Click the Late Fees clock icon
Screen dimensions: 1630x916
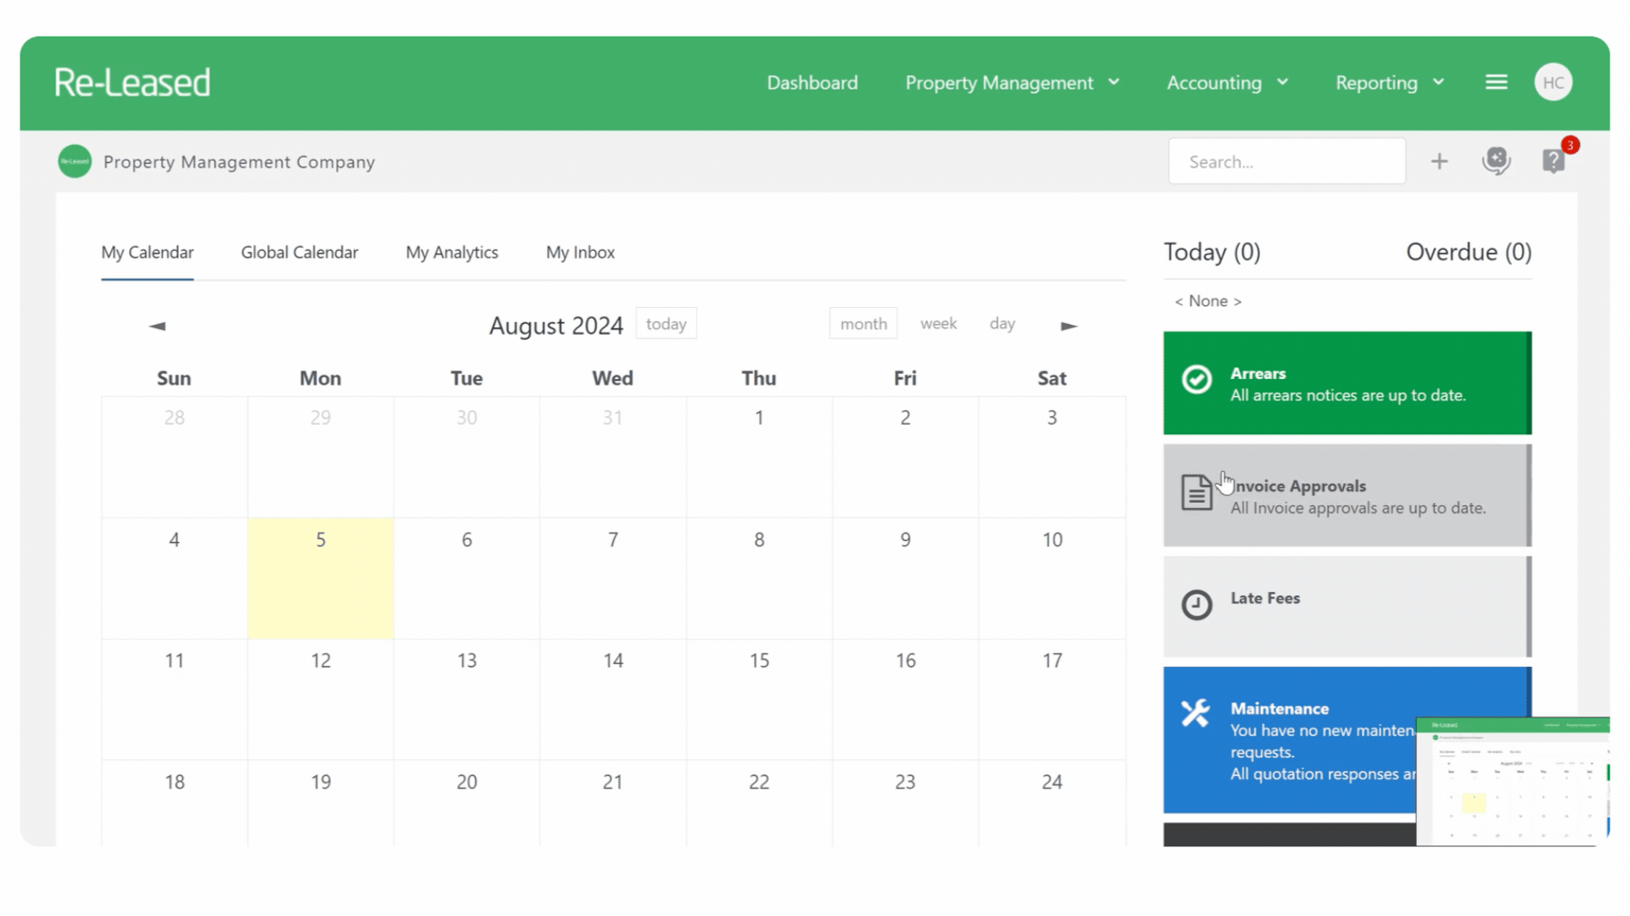pos(1196,605)
